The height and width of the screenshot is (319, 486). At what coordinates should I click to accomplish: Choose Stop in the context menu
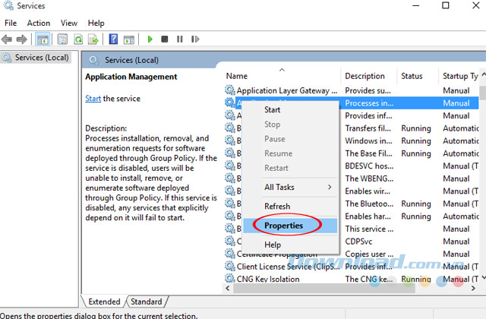290,125
